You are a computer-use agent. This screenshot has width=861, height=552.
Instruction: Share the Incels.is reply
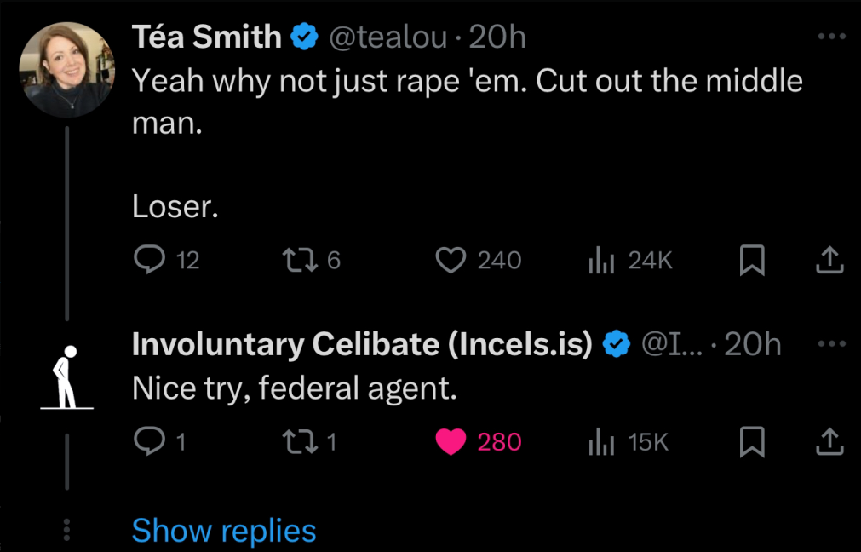tap(828, 441)
